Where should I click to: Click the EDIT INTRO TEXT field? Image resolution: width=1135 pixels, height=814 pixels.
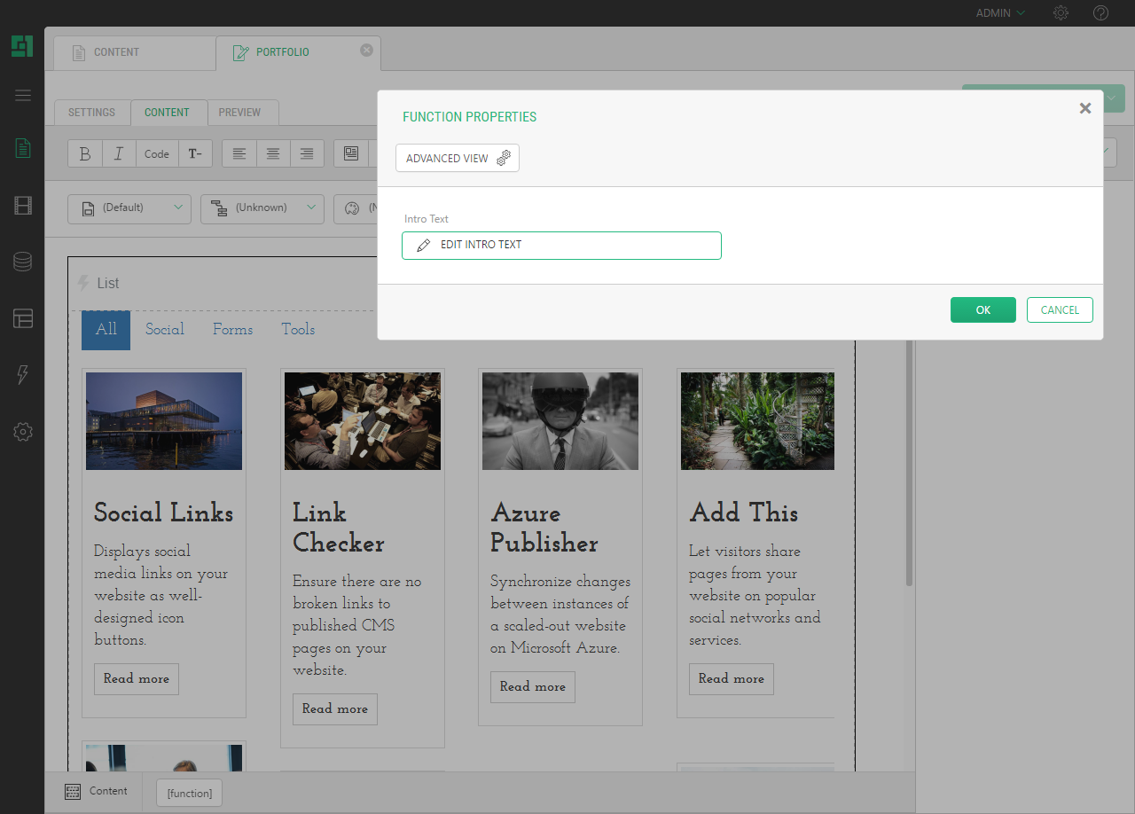[x=561, y=245]
